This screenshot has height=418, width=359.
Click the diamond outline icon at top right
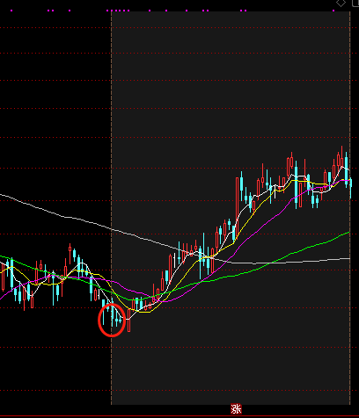tap(341, 3)
